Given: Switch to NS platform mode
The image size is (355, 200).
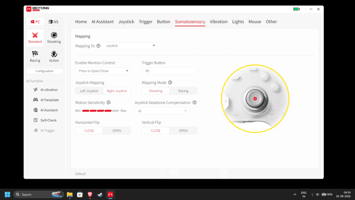Looking at the screenshot, I should click(x=53, y=22).
